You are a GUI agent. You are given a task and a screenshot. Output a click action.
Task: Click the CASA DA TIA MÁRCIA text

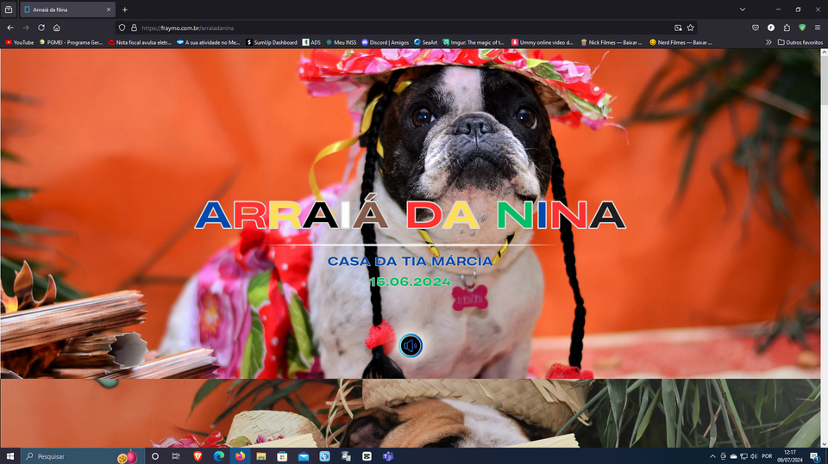point(411,262)
